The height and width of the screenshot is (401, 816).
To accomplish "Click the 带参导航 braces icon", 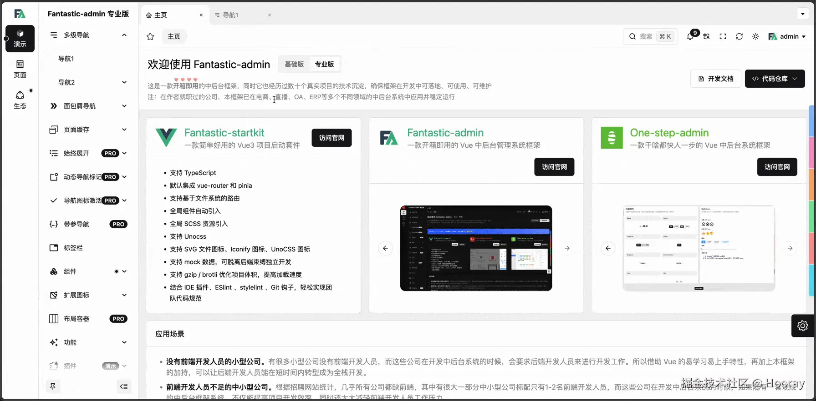I will point(54,224).
